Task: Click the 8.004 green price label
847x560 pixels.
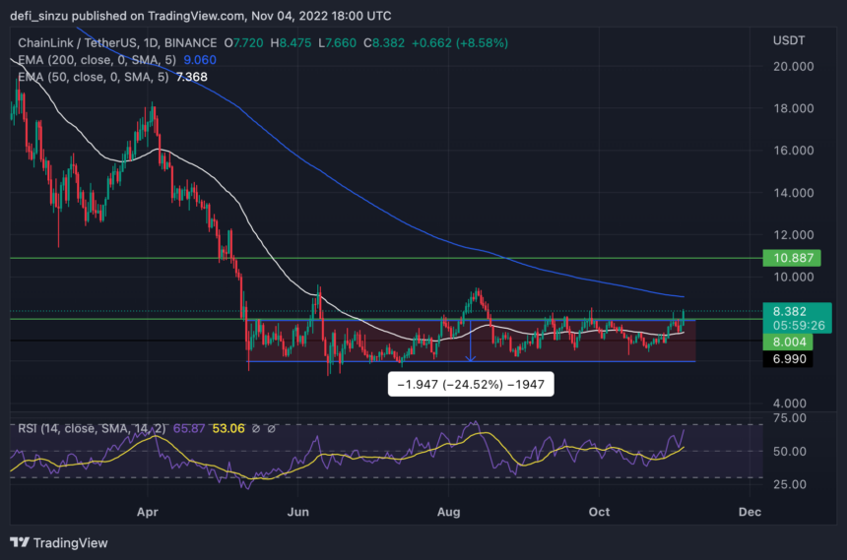Action: click(788, 342)
